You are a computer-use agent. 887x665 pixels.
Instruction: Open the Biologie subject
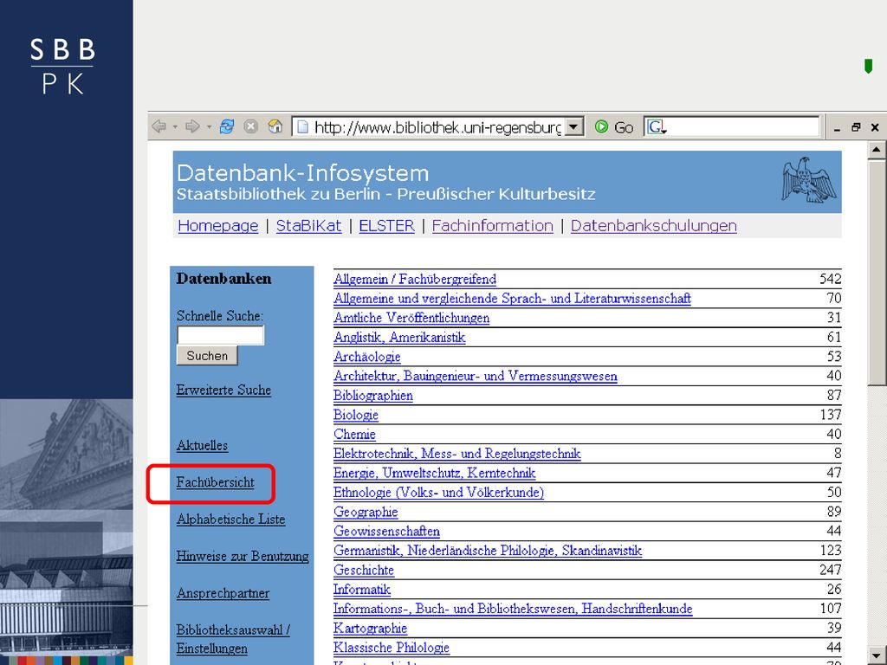356,415
